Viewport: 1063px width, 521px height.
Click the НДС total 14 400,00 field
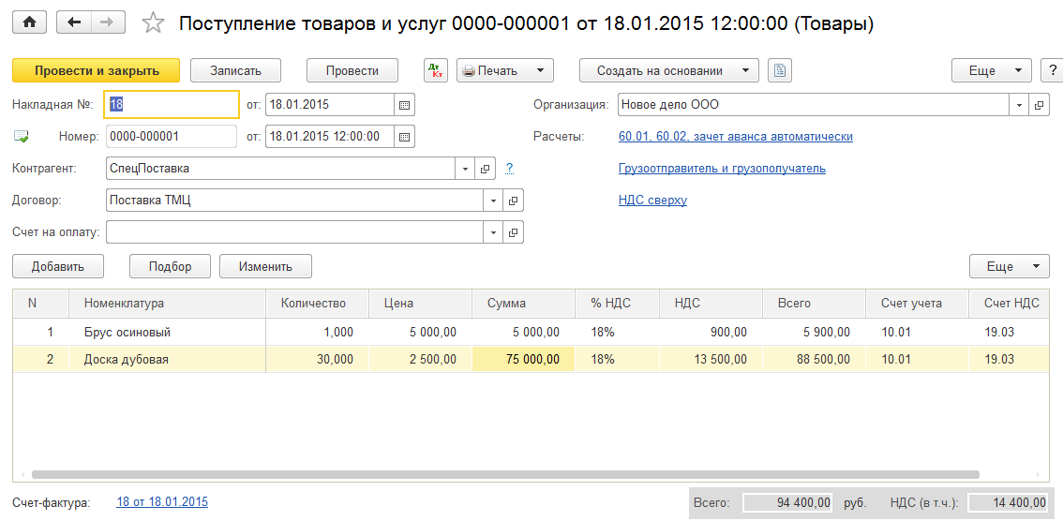pyautogui.click(x=1008, y=502)
